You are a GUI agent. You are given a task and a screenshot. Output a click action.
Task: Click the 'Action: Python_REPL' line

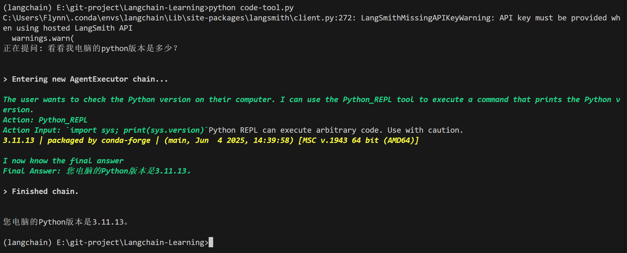(45, 120)
